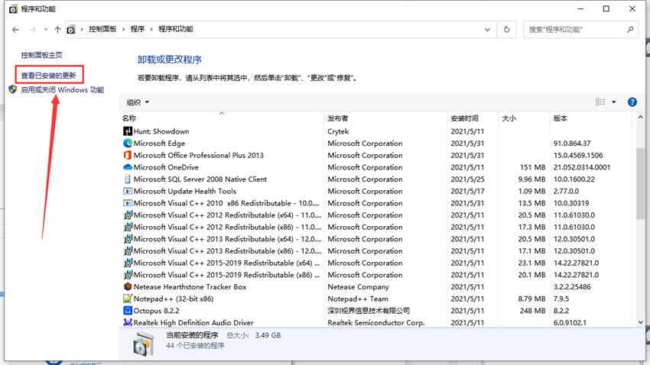Click the Visual C++ 2012 (x64) installer icon
This screenshot has width=650, height=365.
point(128,215)
